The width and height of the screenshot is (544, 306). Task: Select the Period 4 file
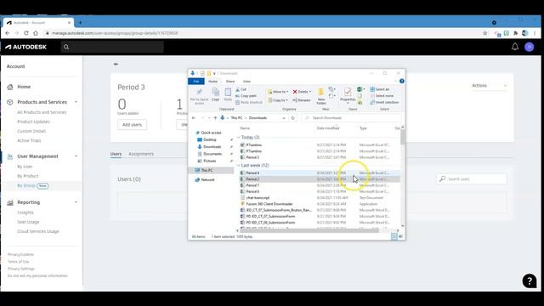click(x=252, y=173)
